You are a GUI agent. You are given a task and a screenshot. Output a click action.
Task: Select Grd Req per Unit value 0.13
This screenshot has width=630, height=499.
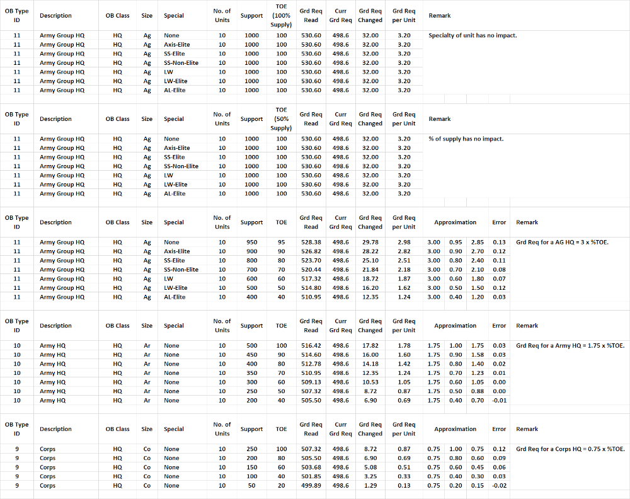tap(404, 485)
